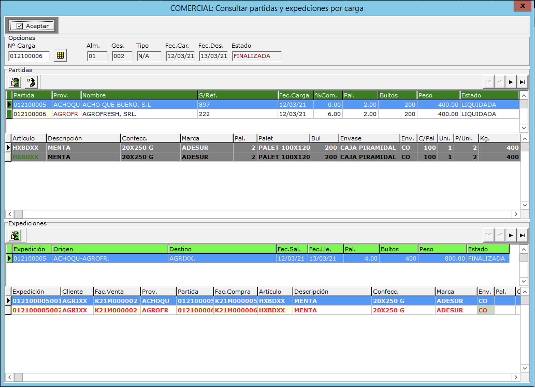Select the row marker of partida 012100005
Image resolution: width=535 pixels, height=388 pixels.
(x=9, y=105)
